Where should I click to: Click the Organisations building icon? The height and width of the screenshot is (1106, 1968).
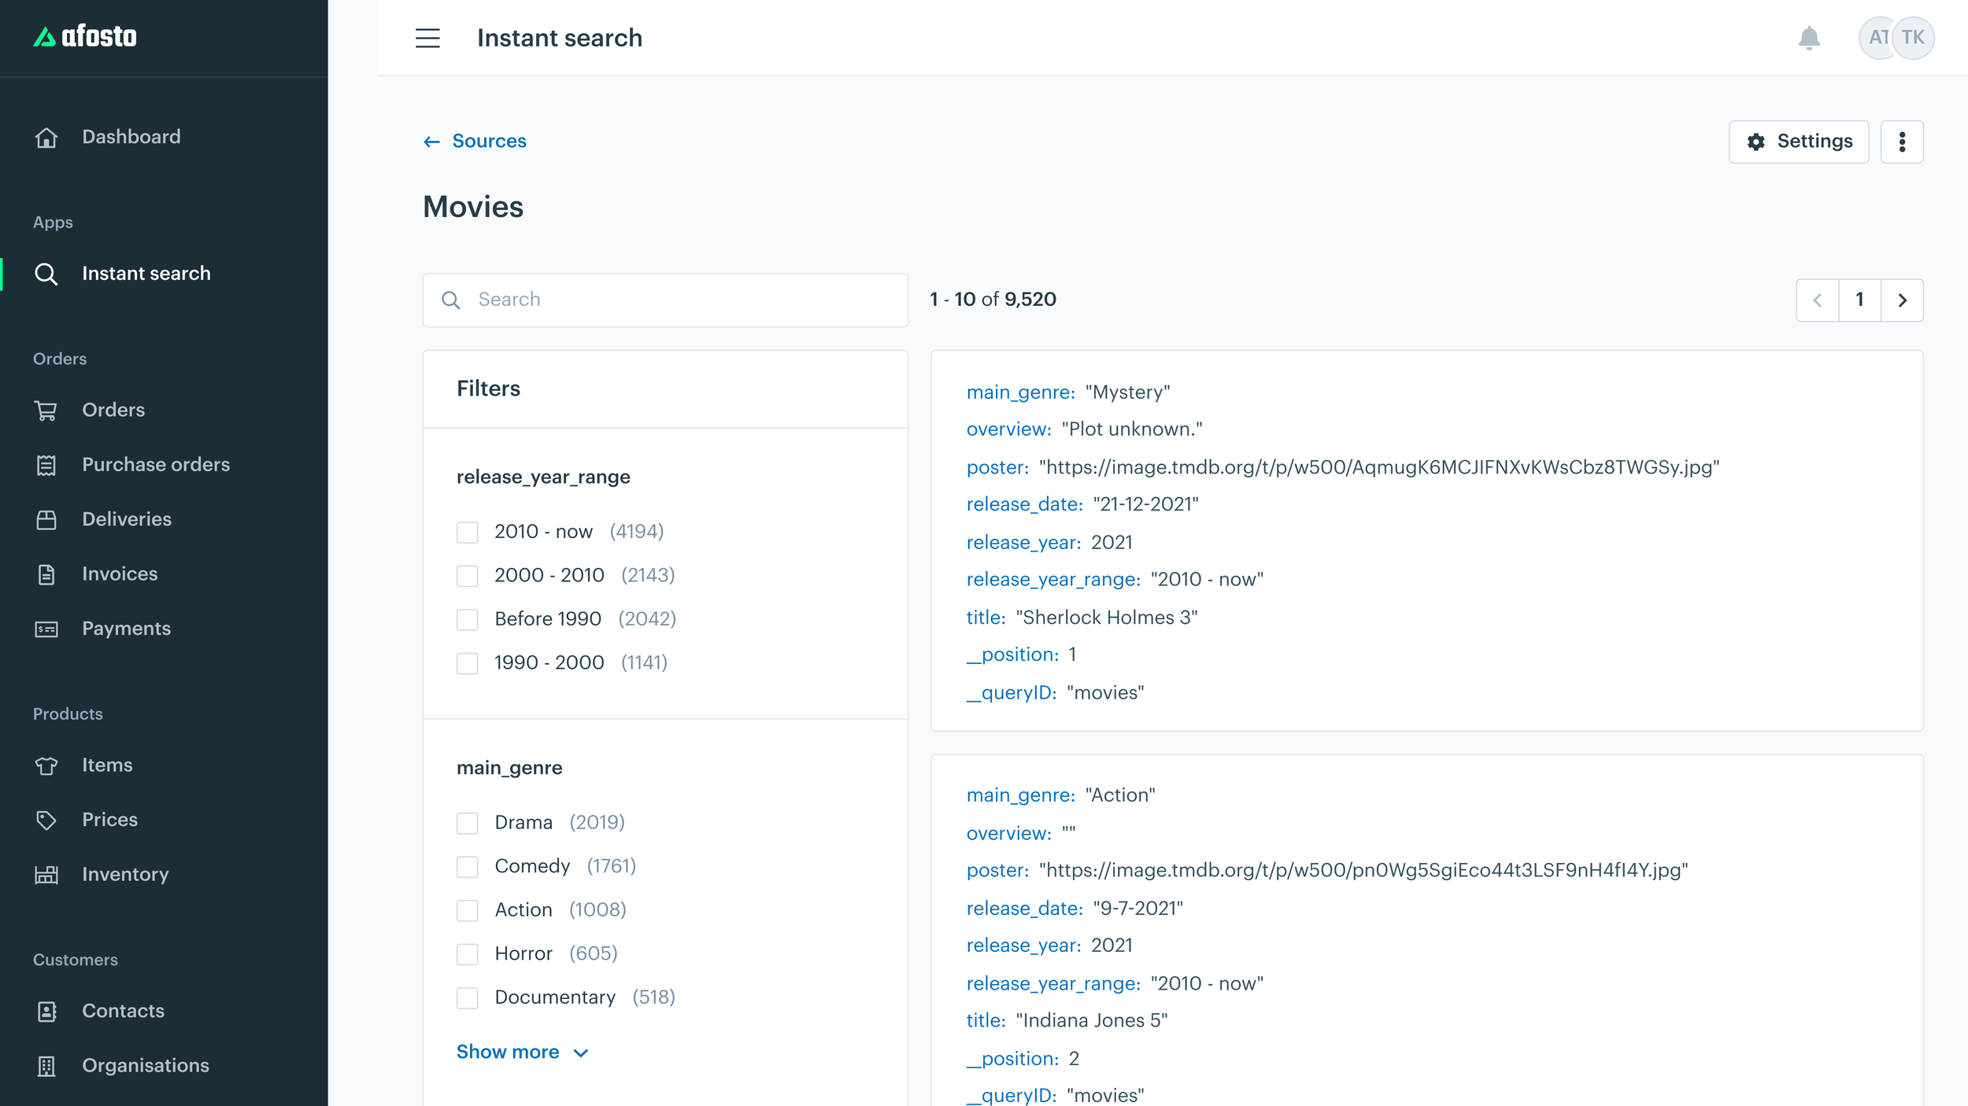pos(46,1066)
